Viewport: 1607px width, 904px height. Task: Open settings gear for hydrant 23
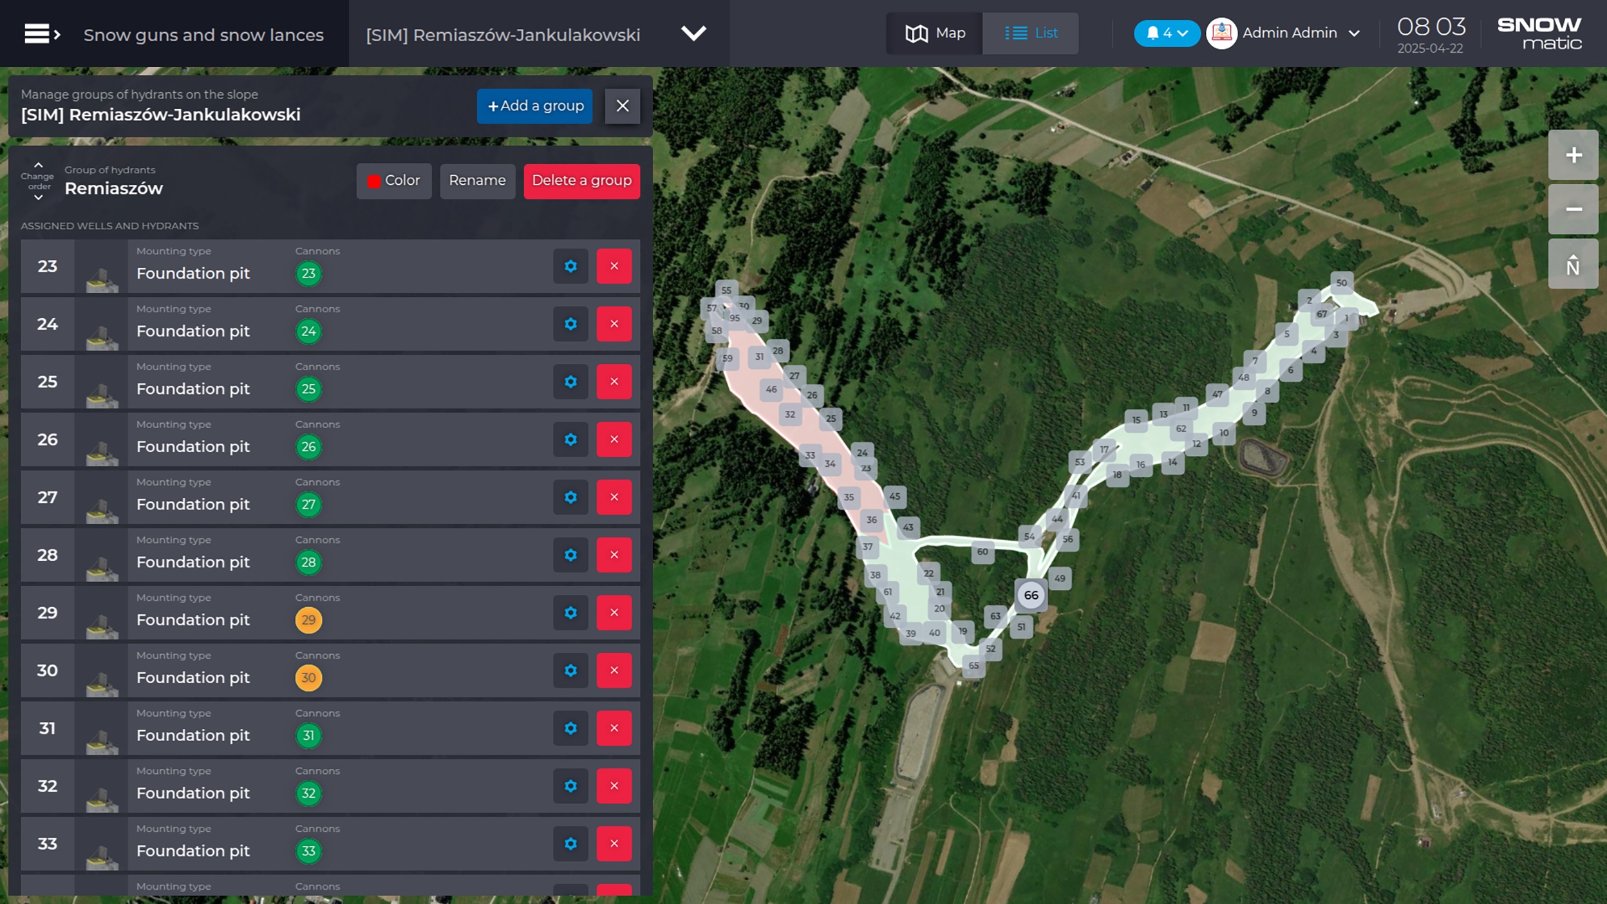point(570,266)
